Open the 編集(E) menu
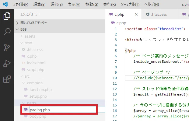Image resolution: width=189 pixels, height=121 pixels. coord(39,5)
